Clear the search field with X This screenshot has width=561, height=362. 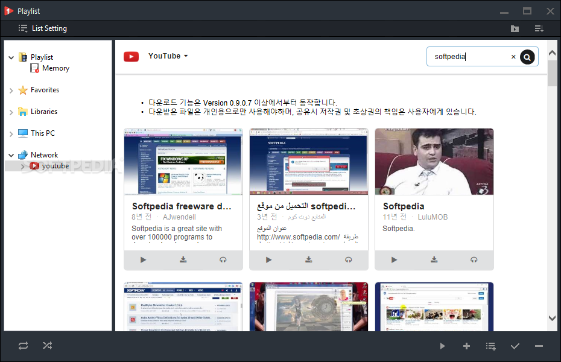point(513,57)
